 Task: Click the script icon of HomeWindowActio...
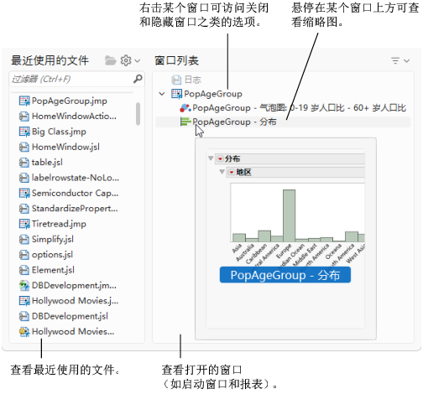pos(24,117)
